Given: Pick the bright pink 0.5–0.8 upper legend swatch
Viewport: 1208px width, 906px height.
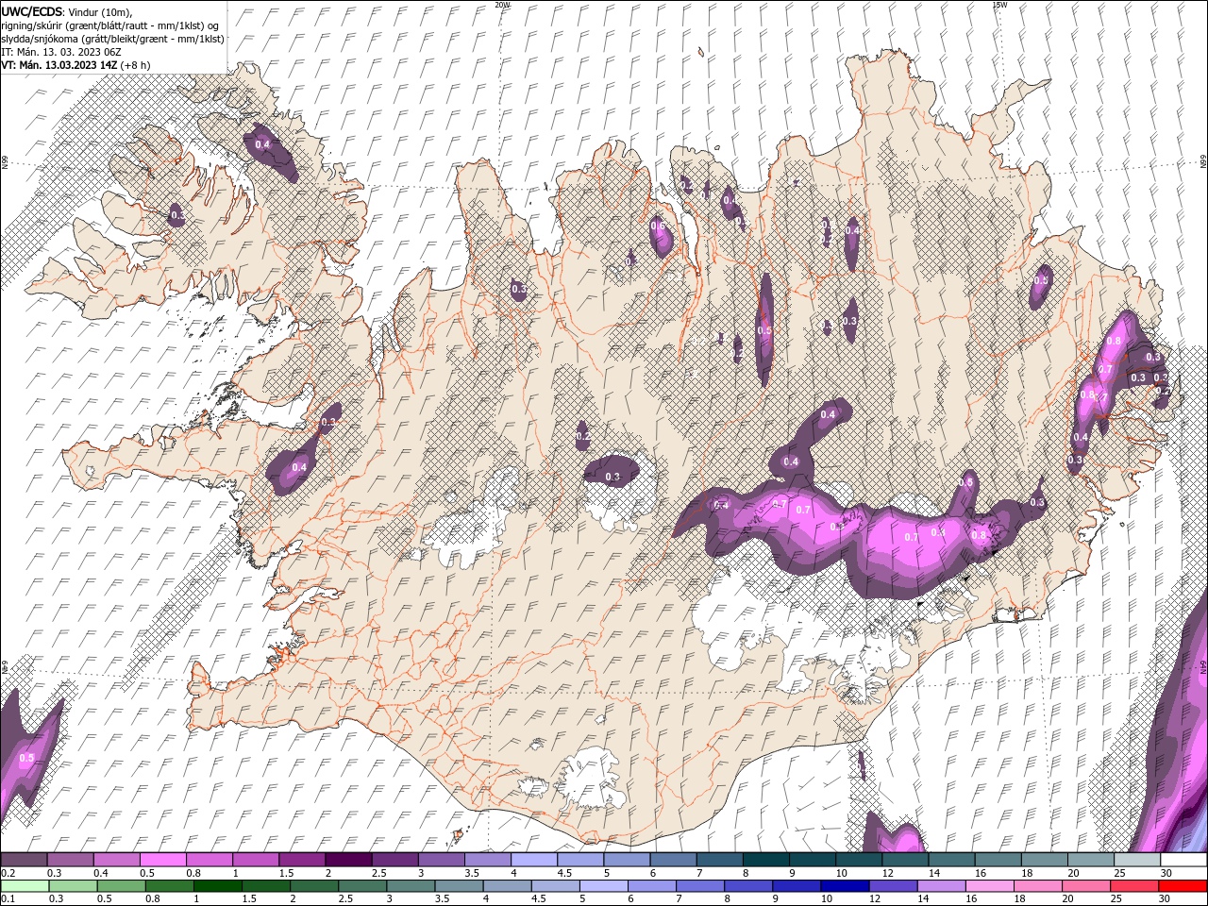Looking at the screenshot, I should pos(162,860).
